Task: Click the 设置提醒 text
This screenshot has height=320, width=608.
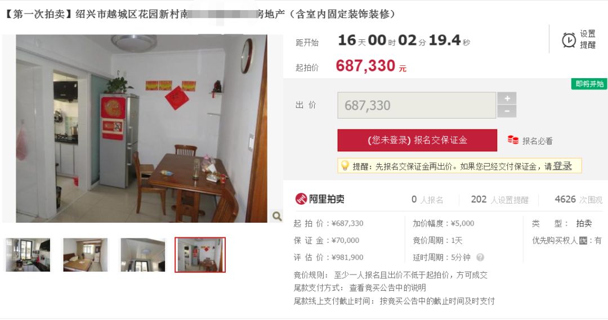Action: 587,39
